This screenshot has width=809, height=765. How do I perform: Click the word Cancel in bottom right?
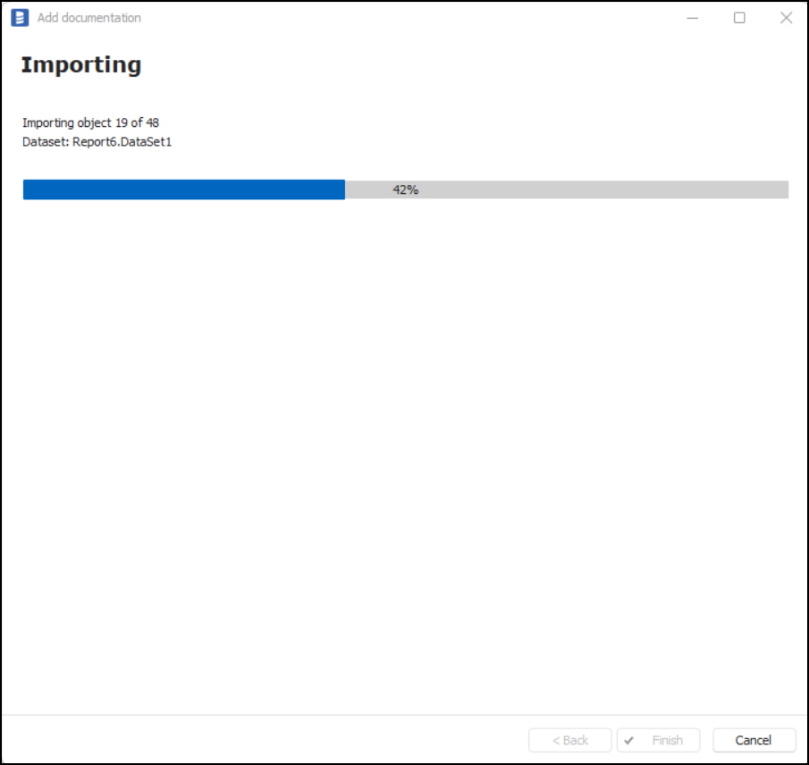pyautogui.click(x=754, y=740)
